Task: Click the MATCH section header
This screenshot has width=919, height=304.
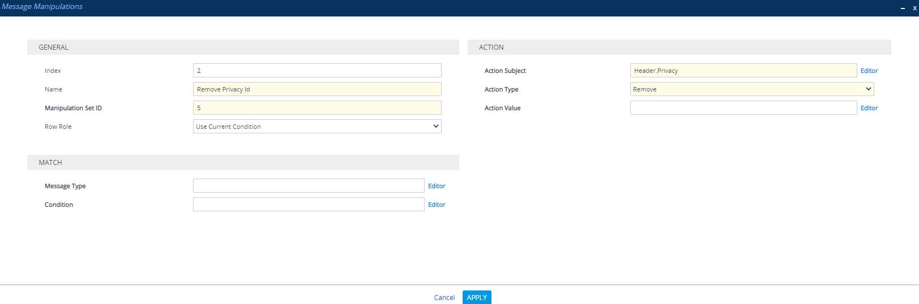Action: point(50,163)
